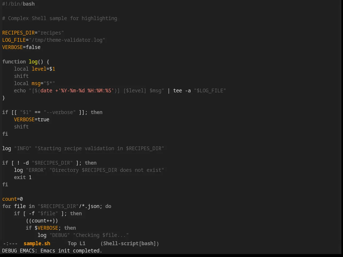Viewport: 343px width, 257px height.
Task: Click the "--verbose" string in the if condition
Action: pos(59,112)
